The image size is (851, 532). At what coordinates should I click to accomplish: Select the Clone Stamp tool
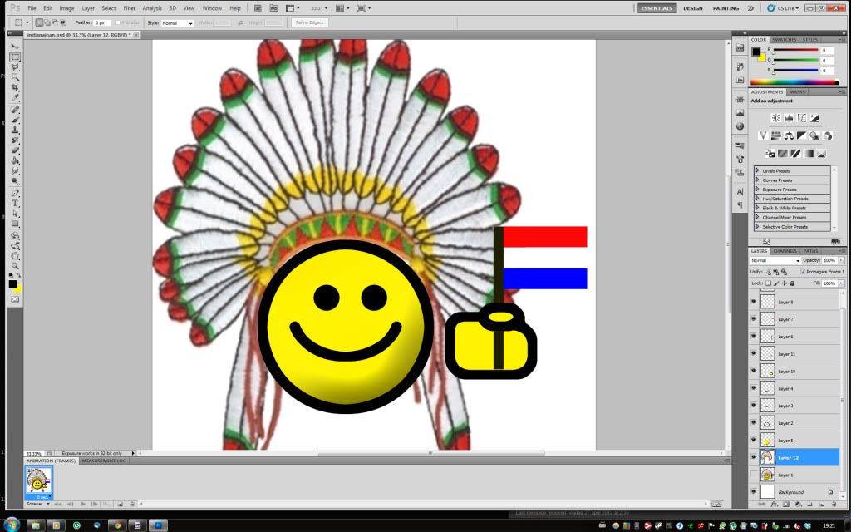pyautogui.click(x=15, y=131)
